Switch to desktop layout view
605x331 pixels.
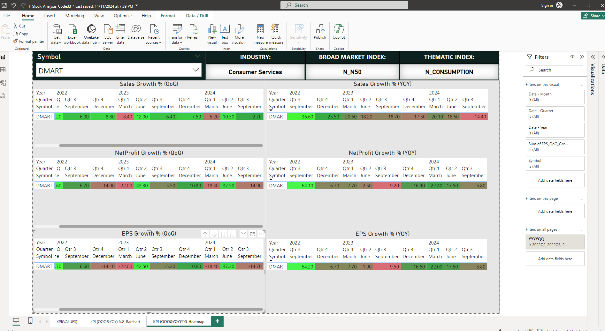(x=16, y=320)
